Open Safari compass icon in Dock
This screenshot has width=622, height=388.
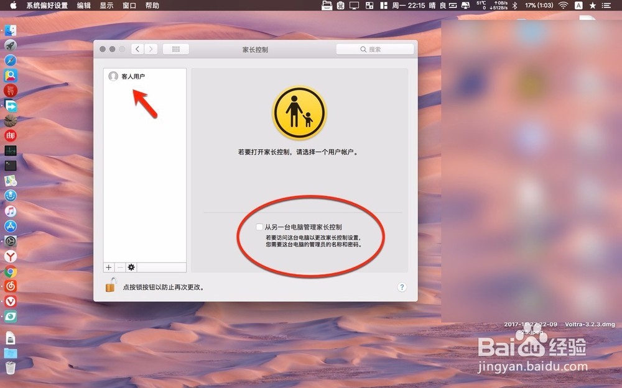point(11,60)
